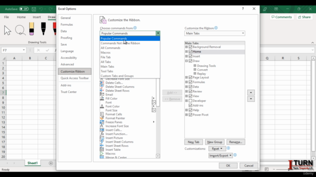Choose All Commands from the dropdown list
Viewport: 316px width, 177px height.
(x=130, y=48)
